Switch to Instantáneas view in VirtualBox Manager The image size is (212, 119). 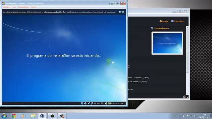pos(178,21)
